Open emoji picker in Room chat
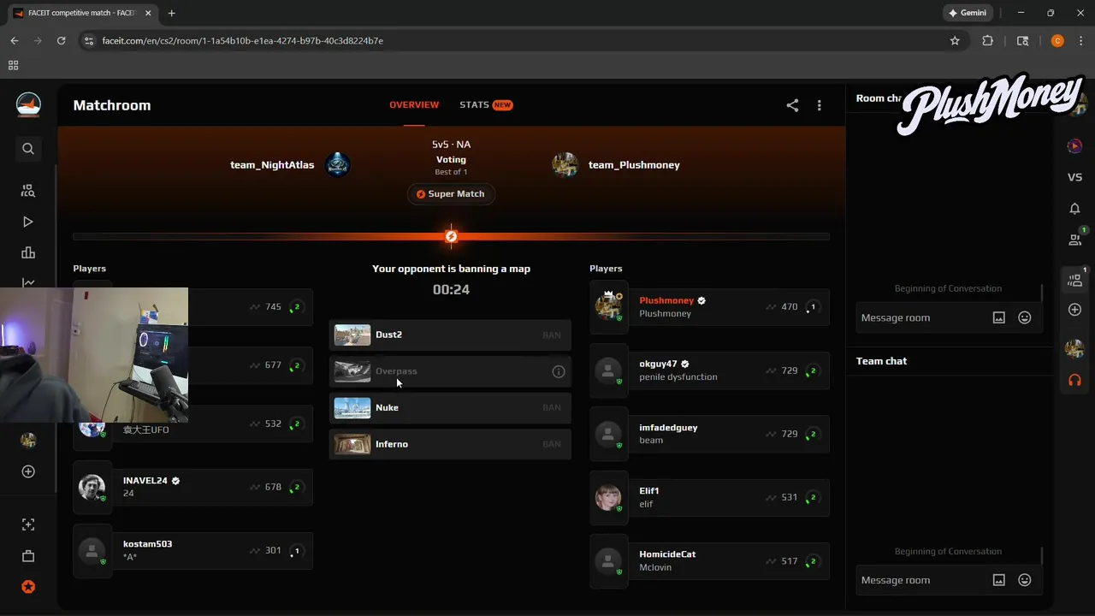 1025,317
